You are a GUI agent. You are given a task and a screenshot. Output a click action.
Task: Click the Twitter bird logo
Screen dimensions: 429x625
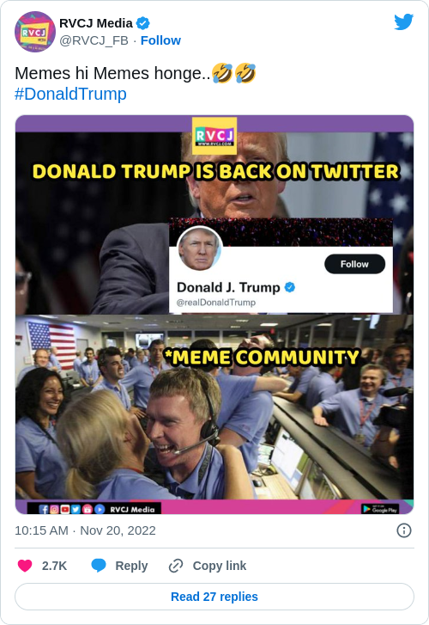click(403, 22)
